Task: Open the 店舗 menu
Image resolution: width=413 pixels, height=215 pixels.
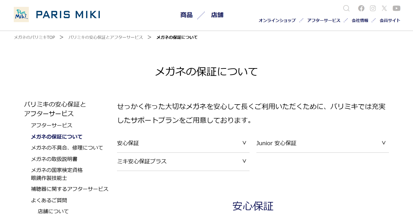Action: 217,15
